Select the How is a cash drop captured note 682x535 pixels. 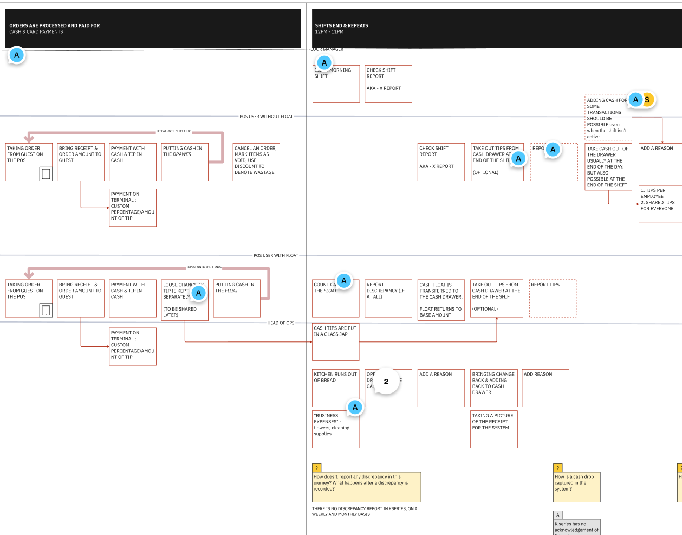pos(577,487)
